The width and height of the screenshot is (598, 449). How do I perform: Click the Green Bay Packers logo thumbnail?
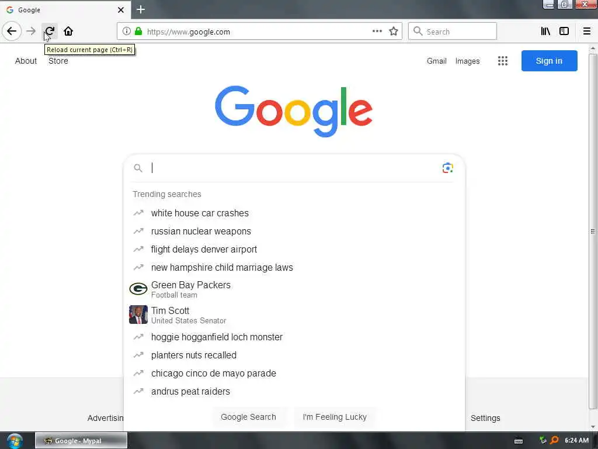(138, 289)
